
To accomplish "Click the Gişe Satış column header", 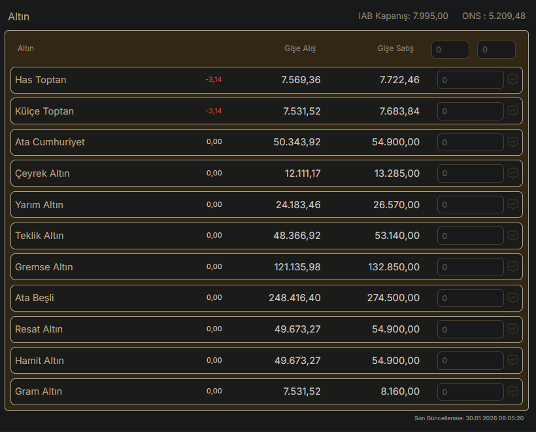I will [x=395, y=48].
